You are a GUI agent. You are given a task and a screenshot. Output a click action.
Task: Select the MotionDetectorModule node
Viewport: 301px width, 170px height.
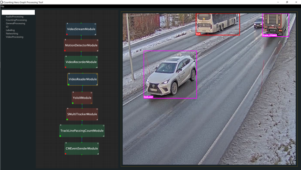point(81,45)
